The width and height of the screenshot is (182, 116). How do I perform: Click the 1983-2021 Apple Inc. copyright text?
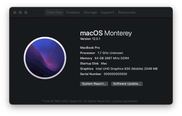[76, 101]
